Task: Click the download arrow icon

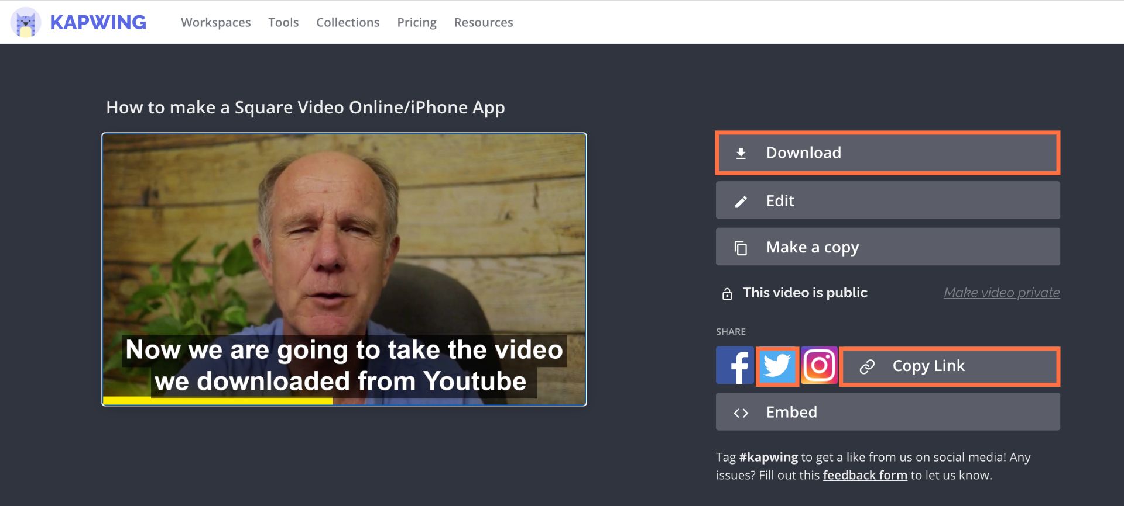Action: pyautogui.click(x=741, y=153)
